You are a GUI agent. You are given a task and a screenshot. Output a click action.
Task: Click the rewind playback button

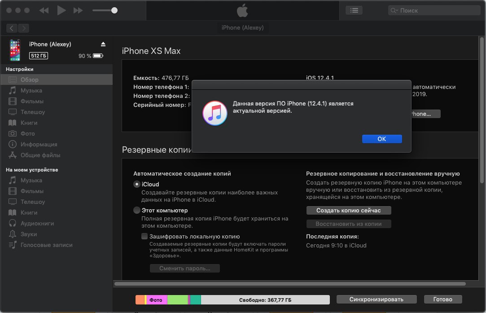pyautogui.click(x=44, y=10)
